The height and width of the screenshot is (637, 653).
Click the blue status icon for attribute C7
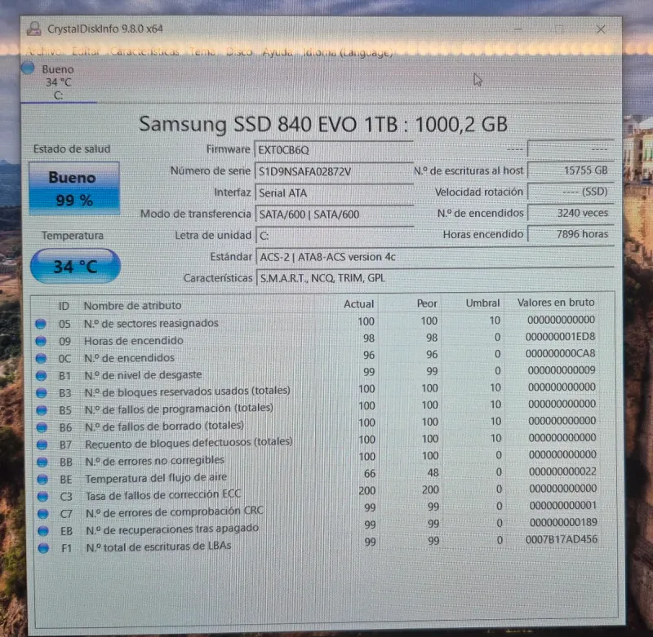(43, 513)
